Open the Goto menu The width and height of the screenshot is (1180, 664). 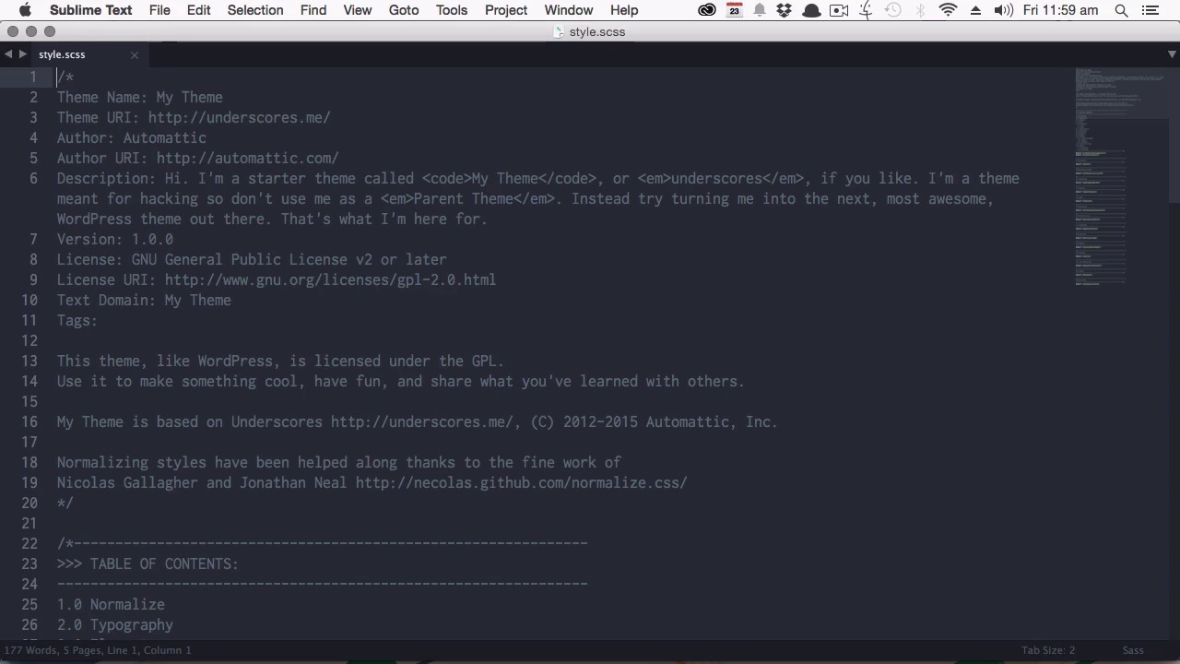click(404, 10)
